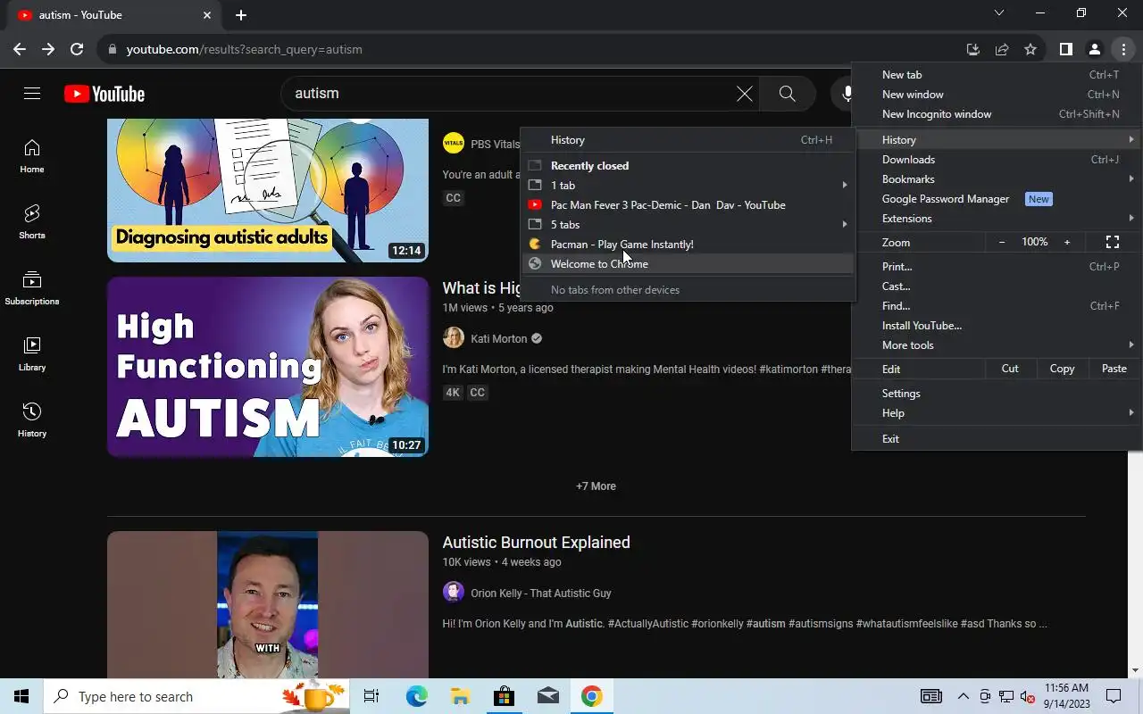Choose Print from Chrome menu

(996, 266)
